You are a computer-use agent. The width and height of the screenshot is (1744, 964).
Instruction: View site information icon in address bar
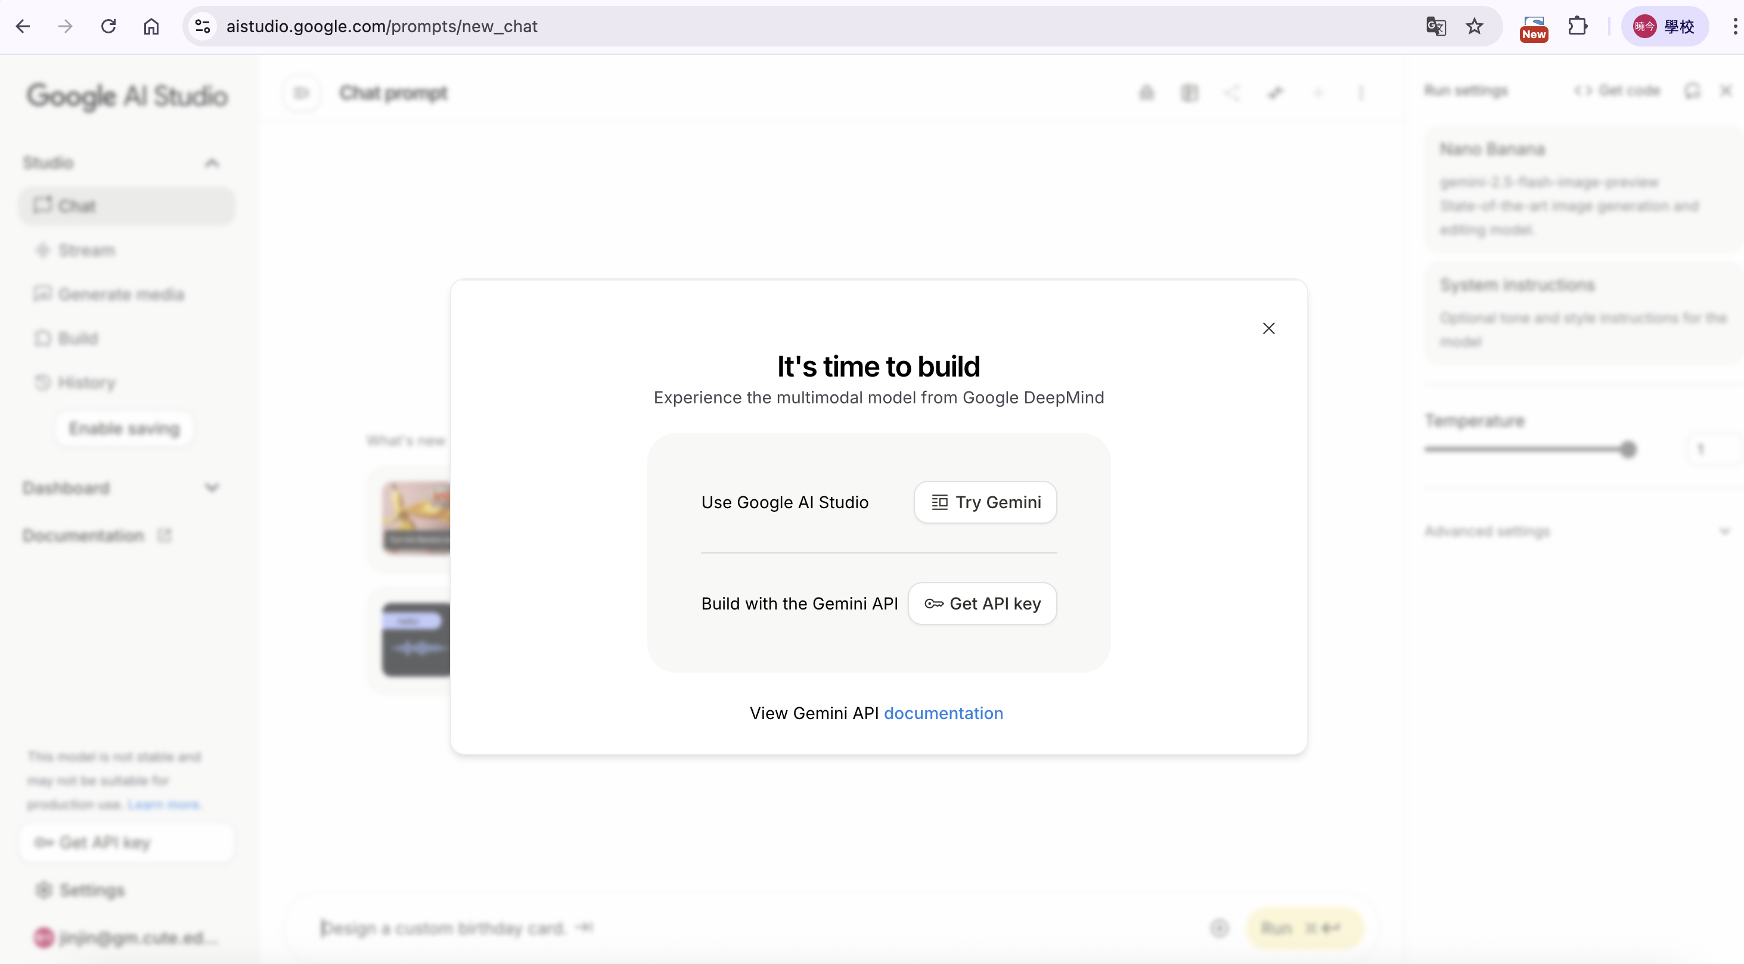[x=203, y=26]
